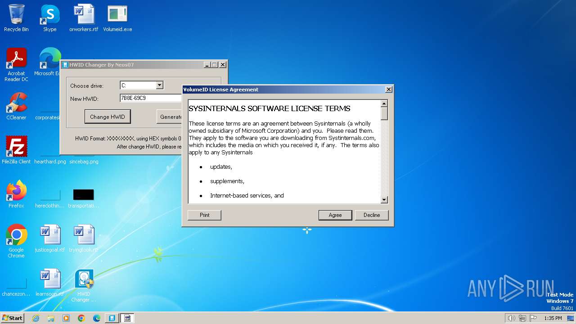
Task: Print the license terms
Action: (x=205, y=215)
